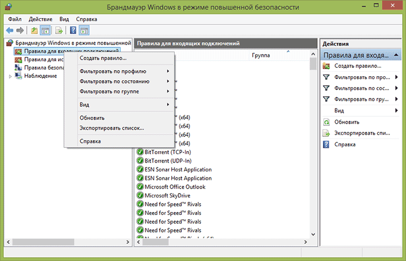Select Брандмауэр Windows root tree item
Viewport: 406px width, 261px height.
click(x=73, y=43)
